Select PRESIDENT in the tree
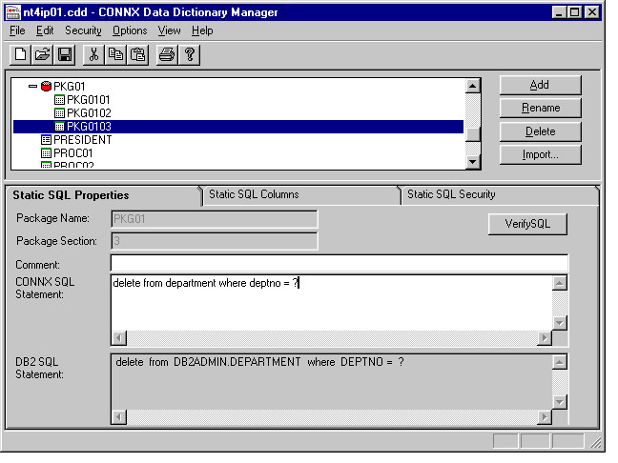The image size is (618, 463). 82,140
